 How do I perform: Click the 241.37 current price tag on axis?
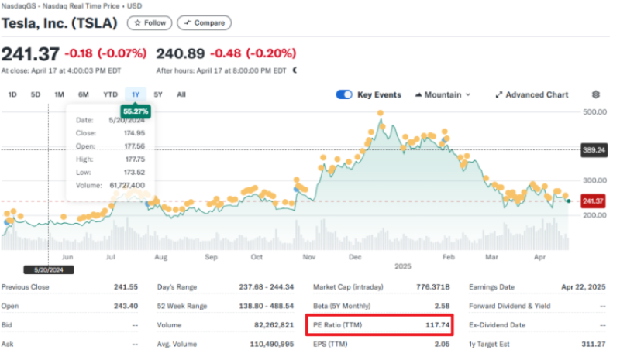click(593, 201)
